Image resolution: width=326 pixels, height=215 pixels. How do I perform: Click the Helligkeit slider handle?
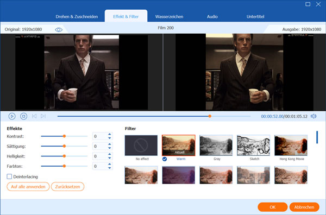(x=64, y=156)
